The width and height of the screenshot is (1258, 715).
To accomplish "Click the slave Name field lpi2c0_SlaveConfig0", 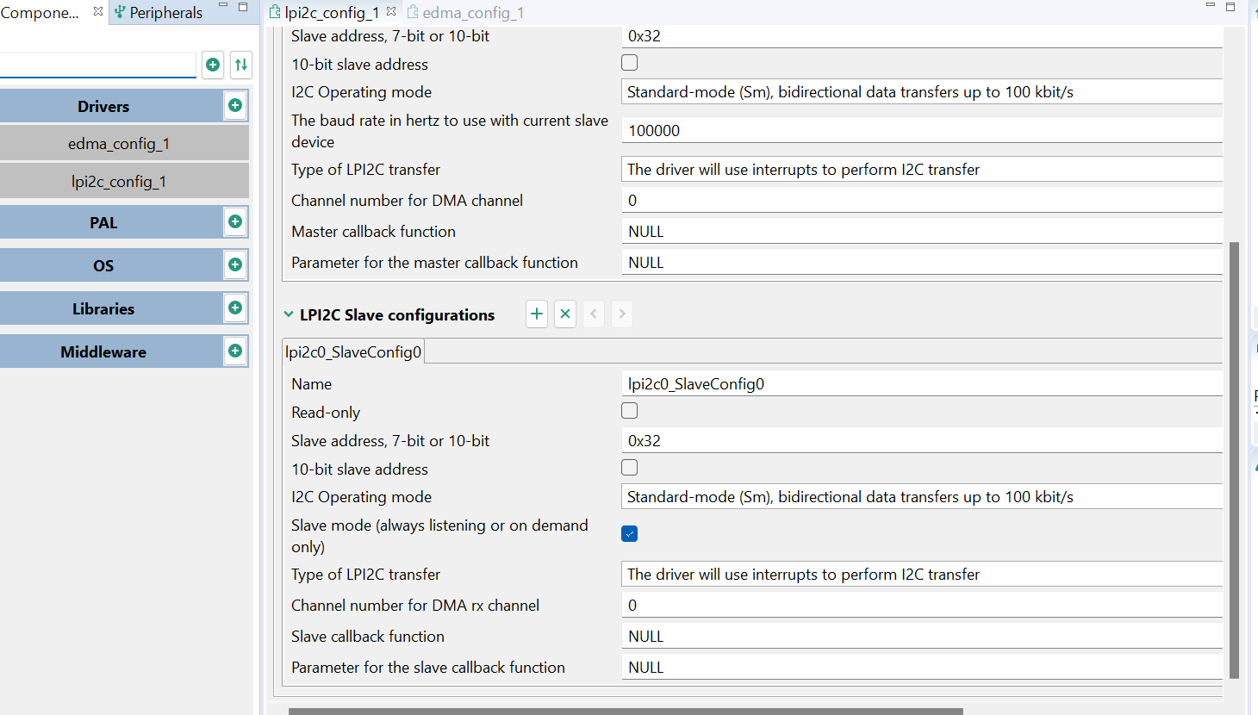I will click(x=922, y=383).
